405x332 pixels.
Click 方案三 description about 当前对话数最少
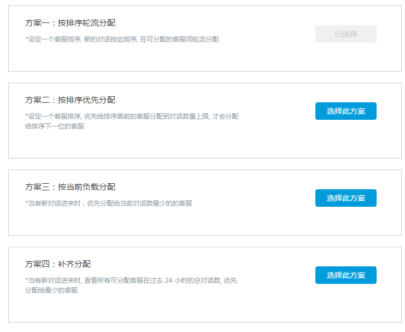click(109, 203)
